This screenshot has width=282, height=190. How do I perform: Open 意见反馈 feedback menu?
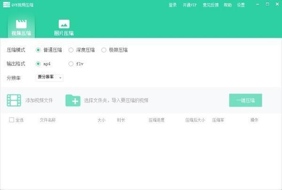coord(211,5)
